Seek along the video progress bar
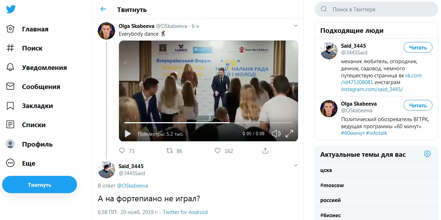 (x=208, y=123)
